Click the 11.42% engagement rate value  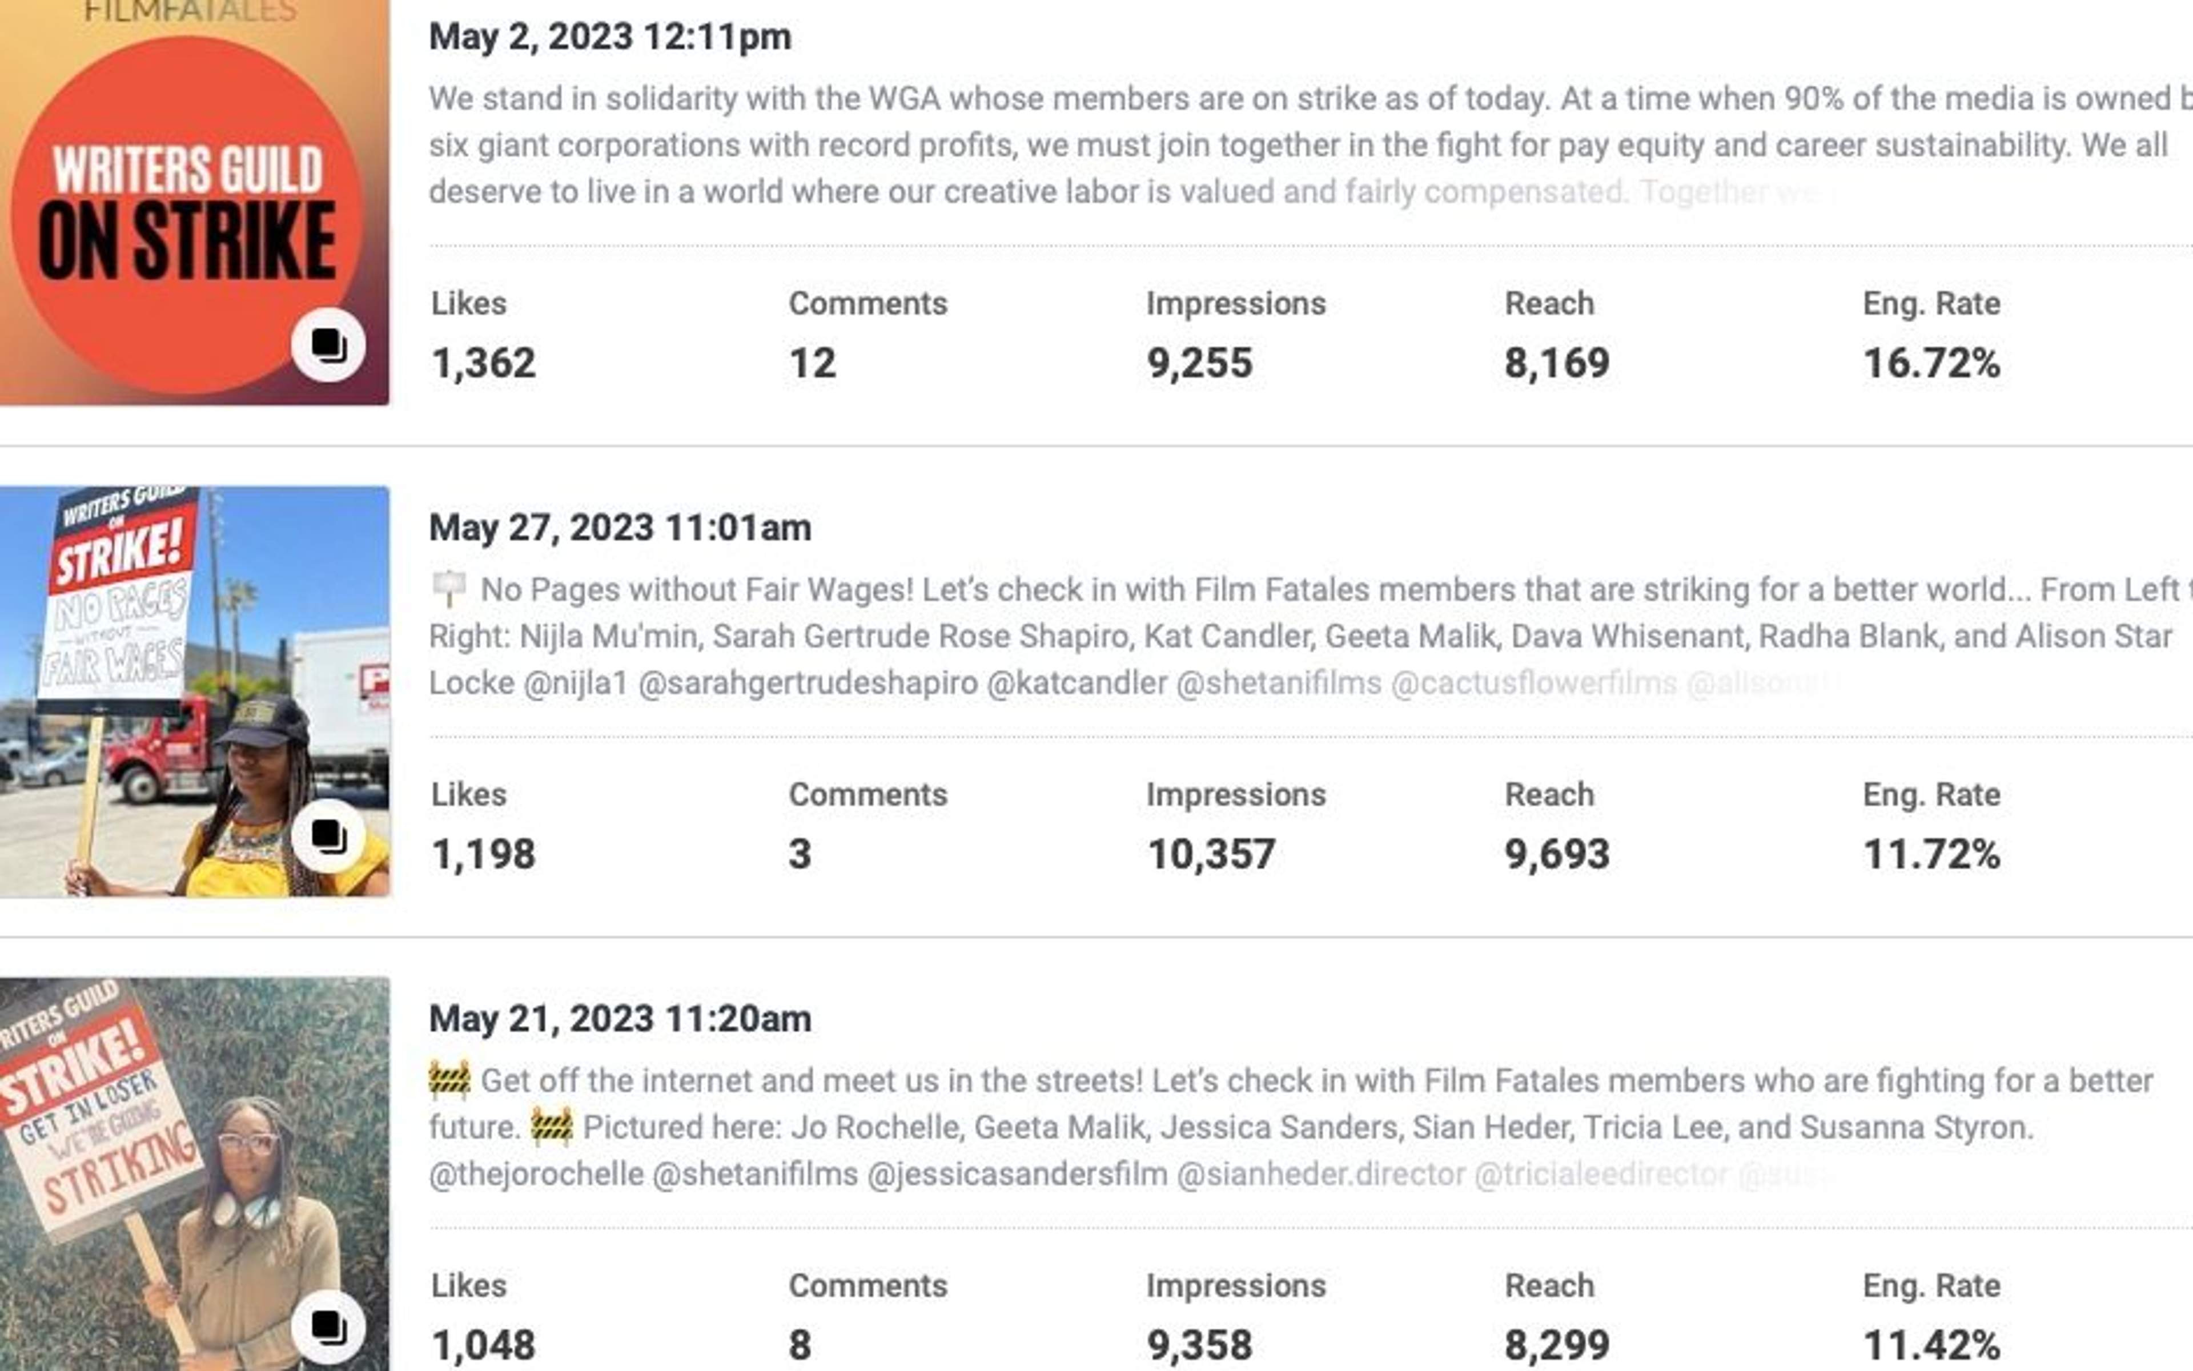(x=1931, y=1345)
